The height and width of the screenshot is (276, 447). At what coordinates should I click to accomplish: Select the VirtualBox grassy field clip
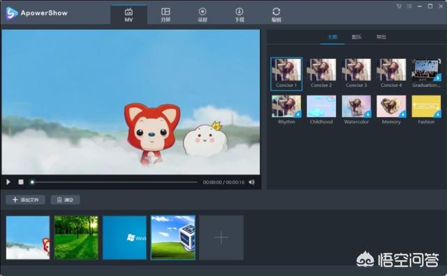tap(173, 238)
